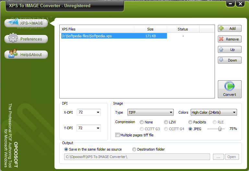Select the Softpedia.xps file row

(x=114, y=36)
